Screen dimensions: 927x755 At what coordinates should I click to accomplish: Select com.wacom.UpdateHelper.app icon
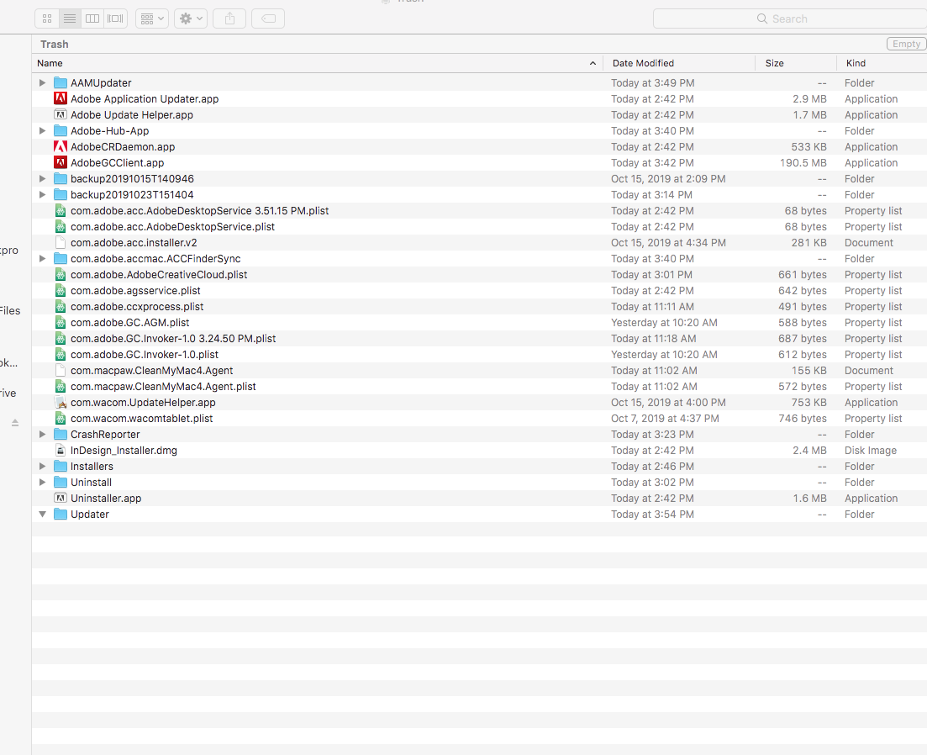(61, 402)
